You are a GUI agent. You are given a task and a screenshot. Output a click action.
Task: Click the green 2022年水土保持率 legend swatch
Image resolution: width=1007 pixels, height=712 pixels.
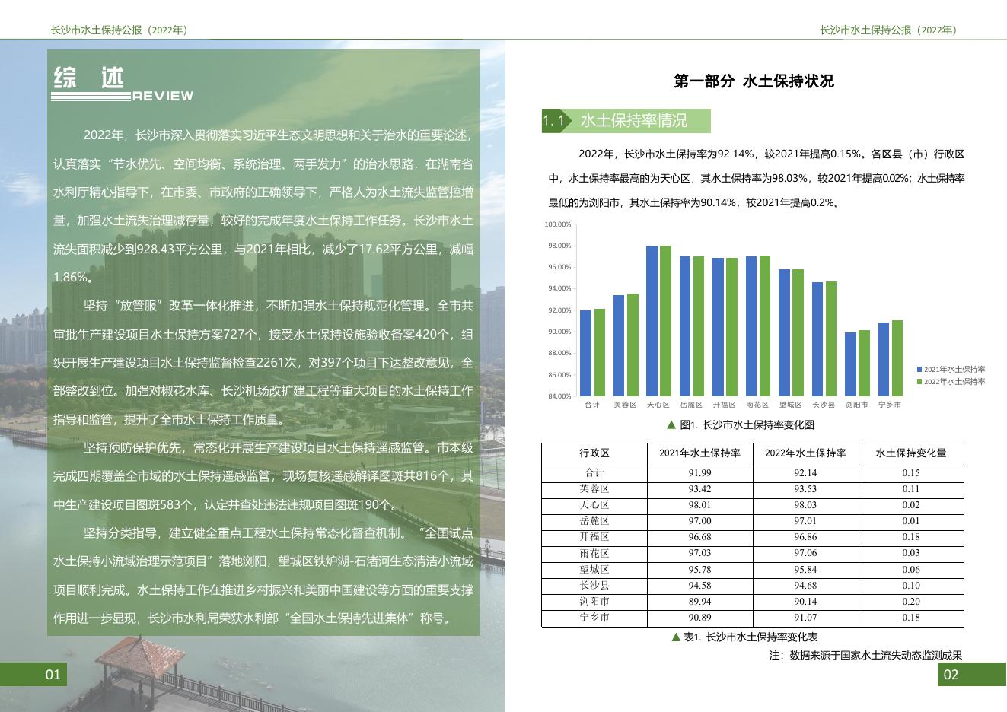click(x=919, y=382)
